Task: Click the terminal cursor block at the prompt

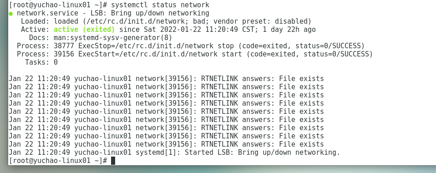Action: (x=113, y=161)
